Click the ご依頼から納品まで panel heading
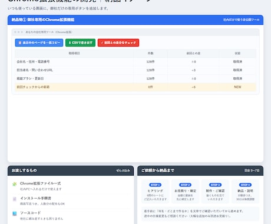This screenshot has width=271, height=224. [x=158, y=170]
